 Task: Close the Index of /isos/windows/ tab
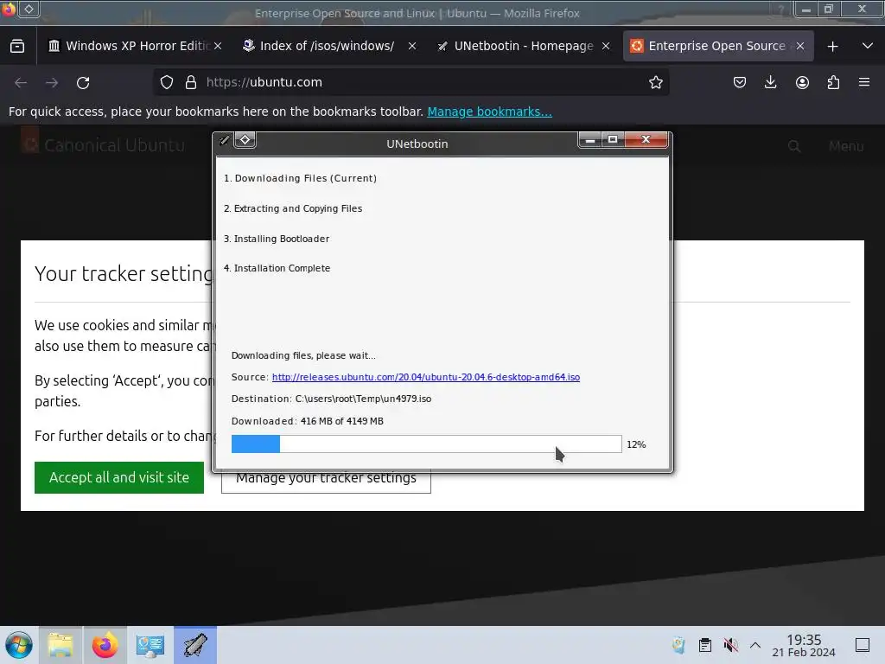412,46
